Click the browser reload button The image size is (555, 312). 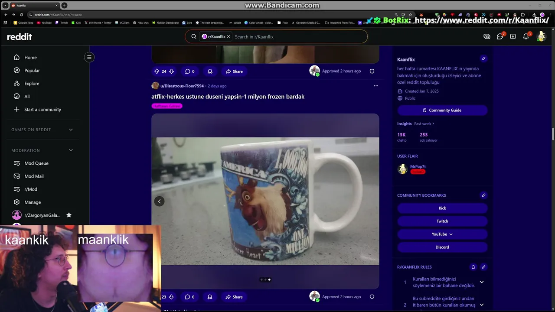pos(21,15)
